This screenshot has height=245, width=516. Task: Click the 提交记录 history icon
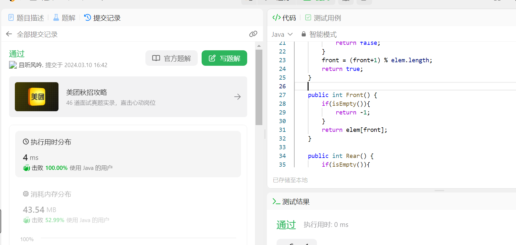(87, 17)
